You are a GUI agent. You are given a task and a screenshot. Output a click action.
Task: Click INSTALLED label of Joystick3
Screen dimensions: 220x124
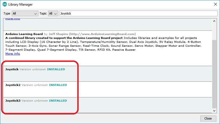pyautogui.click(x=58, y=101)
